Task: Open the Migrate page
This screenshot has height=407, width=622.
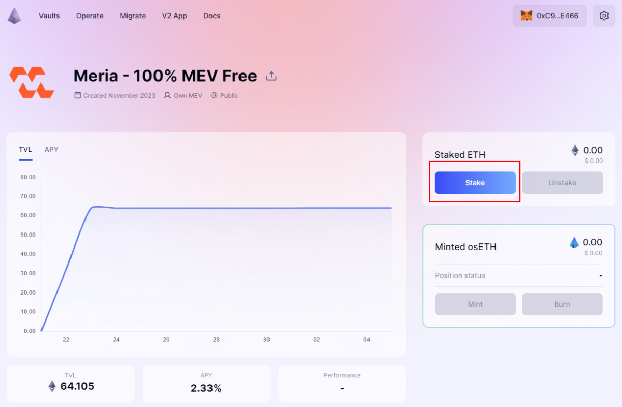Action: point(133,16)
